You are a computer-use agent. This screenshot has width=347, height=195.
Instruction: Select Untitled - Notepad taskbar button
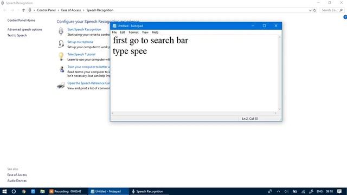click(108, 191)
